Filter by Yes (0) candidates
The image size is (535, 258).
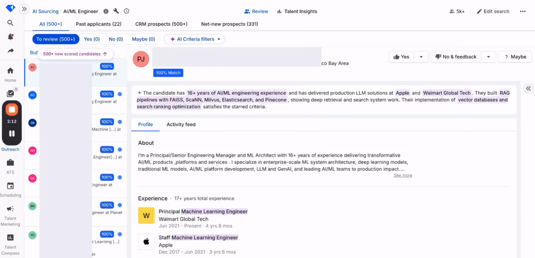click(92, 39)
